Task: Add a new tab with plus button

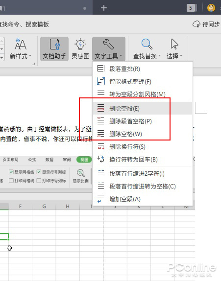Action: (104, 8)
